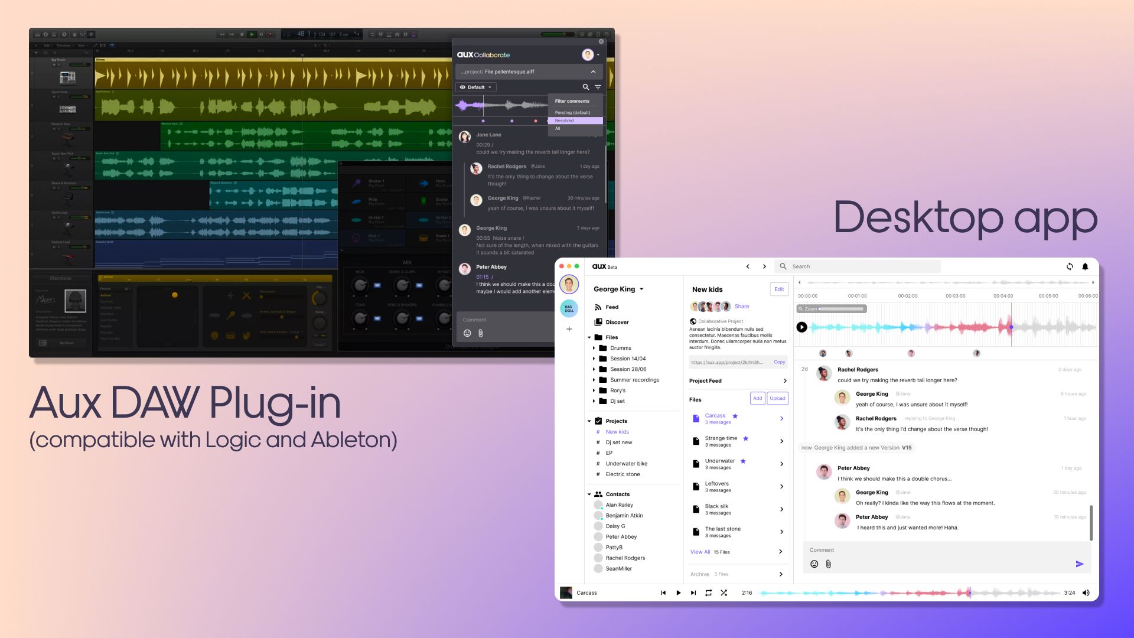Click the search icon in Aux Collaborate plug-in
This screenshot has height=638, width=1134.
coord(586,87)
